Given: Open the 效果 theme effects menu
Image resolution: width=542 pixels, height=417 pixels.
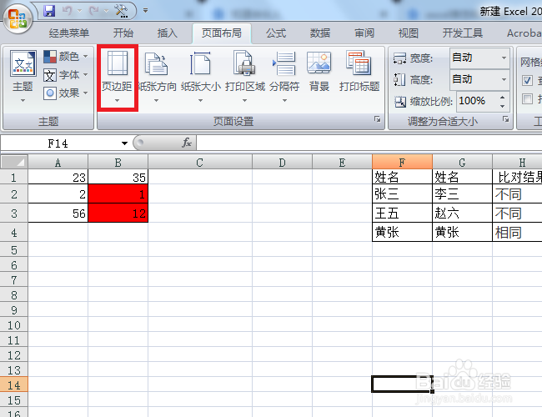Looking at the screenshot, I should pyautogui.click(x=66, y=93).
